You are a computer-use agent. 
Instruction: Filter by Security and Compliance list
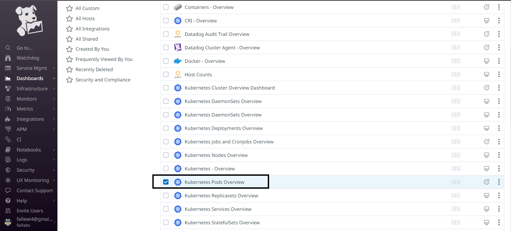tap(103, 80)
